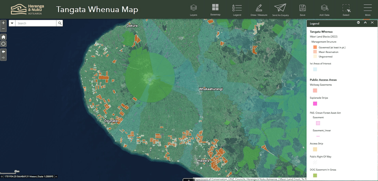378x181 pixels.
Task: Activate the Select tool
Action: 346,10
